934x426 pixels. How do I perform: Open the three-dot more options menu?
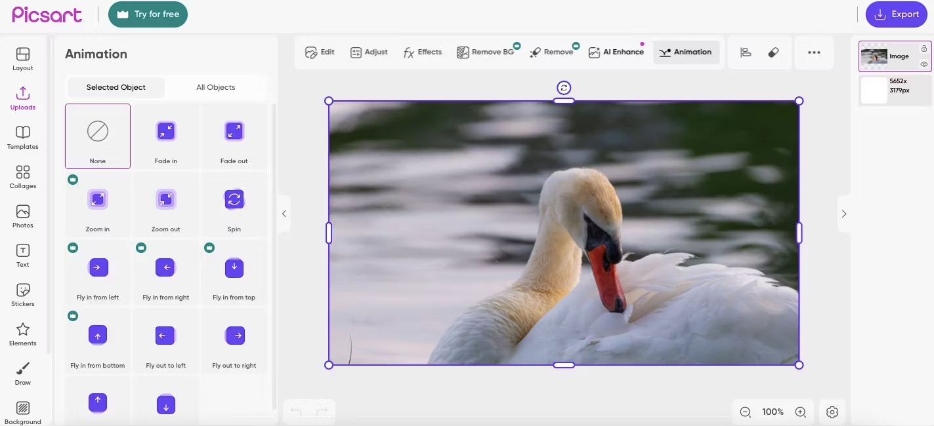click(814, 52)
